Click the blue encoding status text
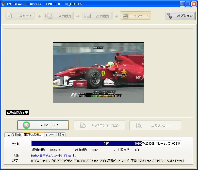The width and height of the screenshot is (198, 170). 54,156
